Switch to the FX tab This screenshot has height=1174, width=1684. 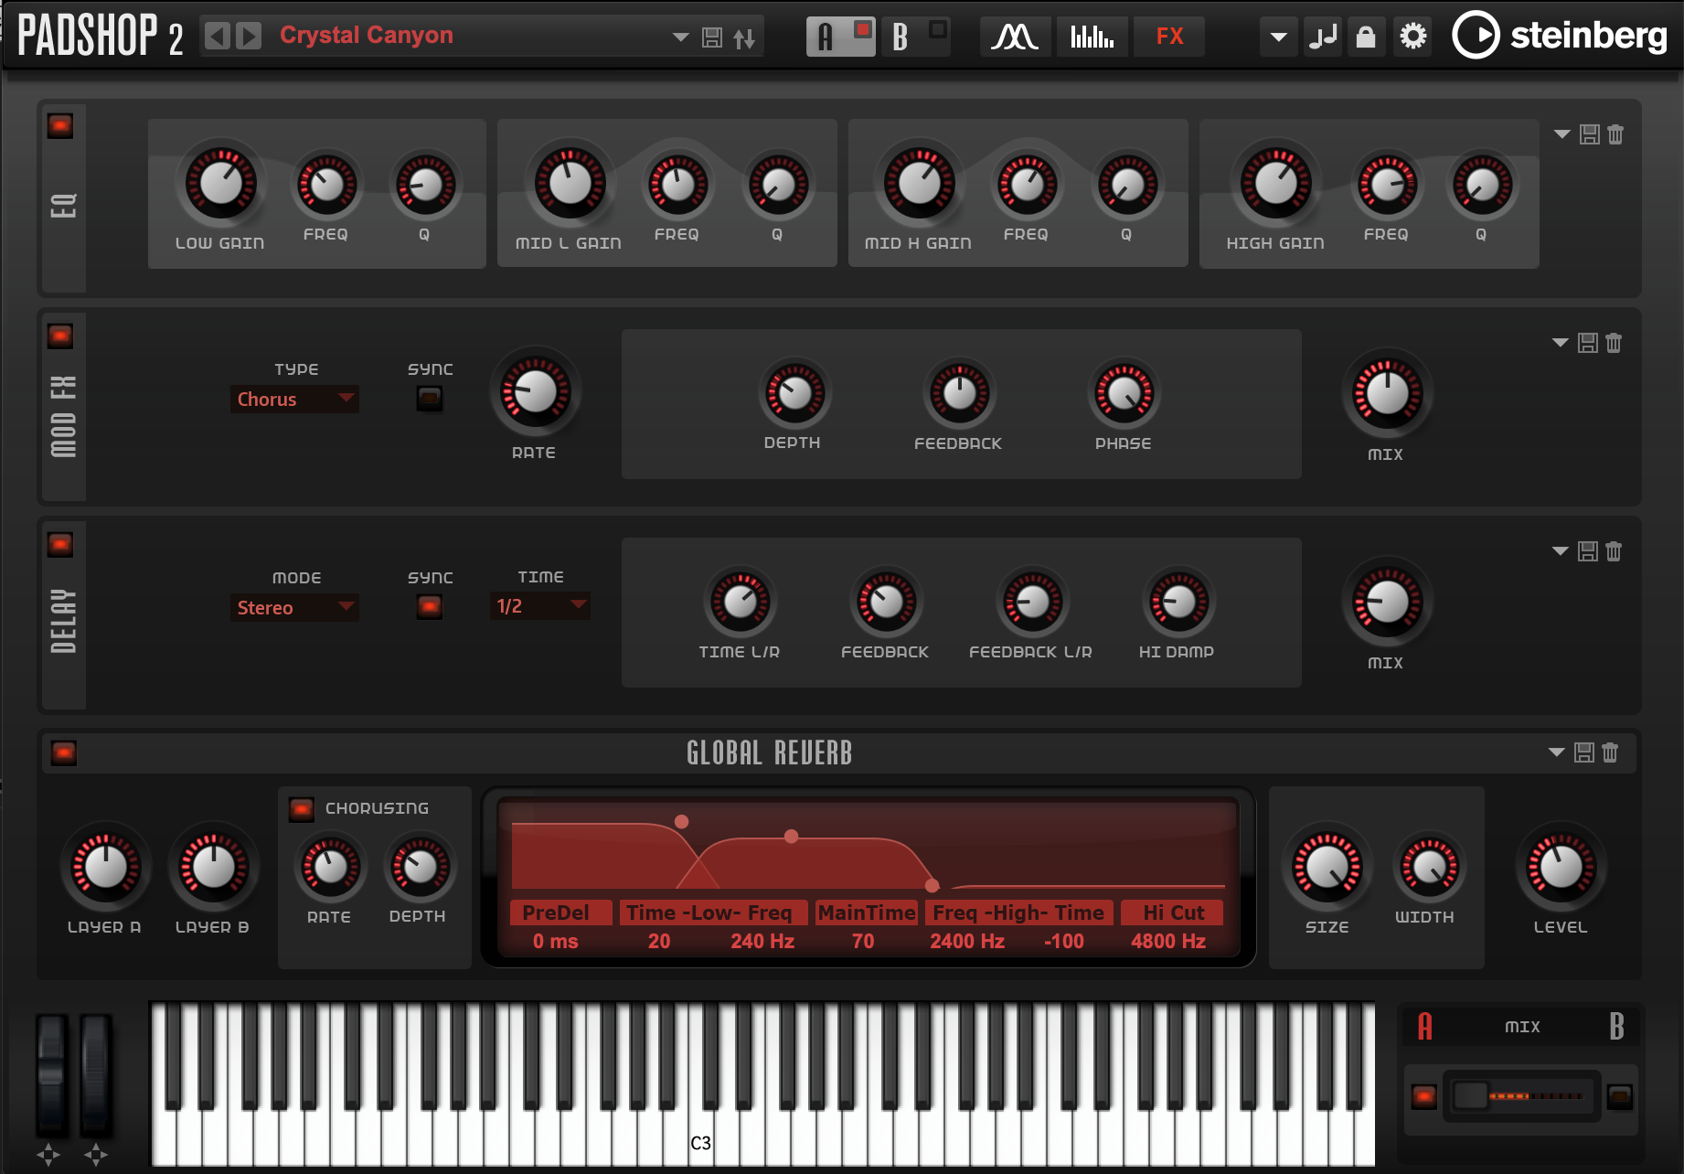[1168, 37]
